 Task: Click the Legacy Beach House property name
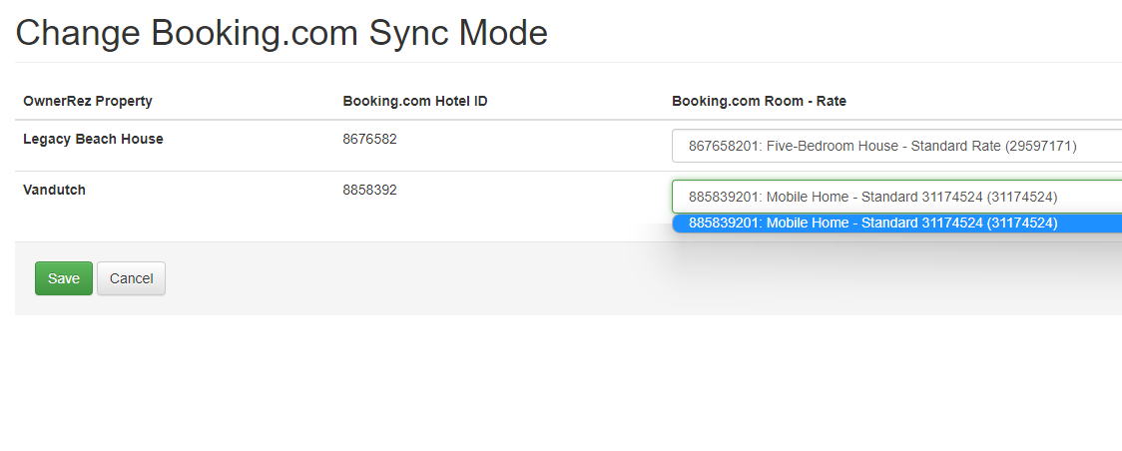point(93,139)
